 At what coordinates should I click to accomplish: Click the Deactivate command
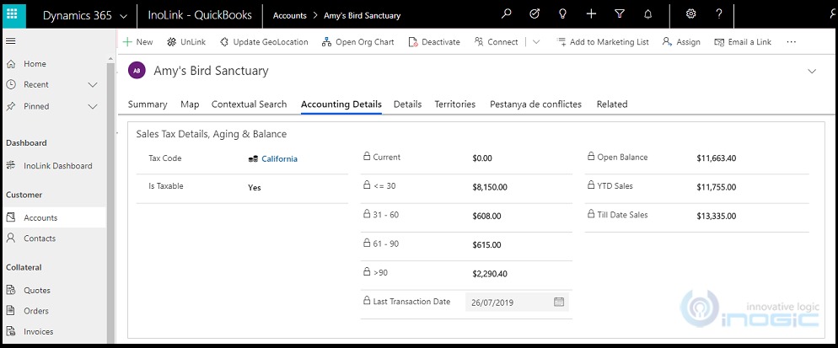434,41
